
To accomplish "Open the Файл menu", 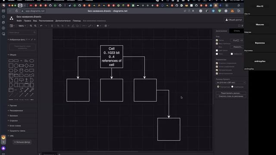I will tap(19, 21).
